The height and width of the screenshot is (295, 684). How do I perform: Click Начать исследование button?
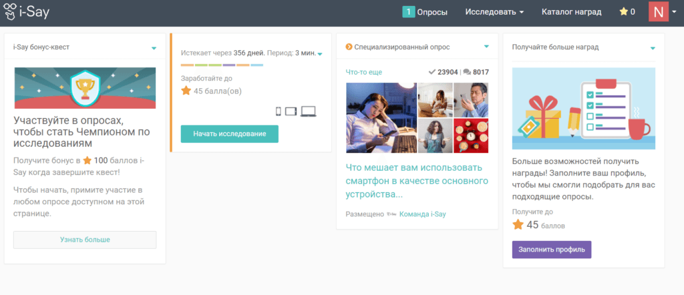(230, 133)
